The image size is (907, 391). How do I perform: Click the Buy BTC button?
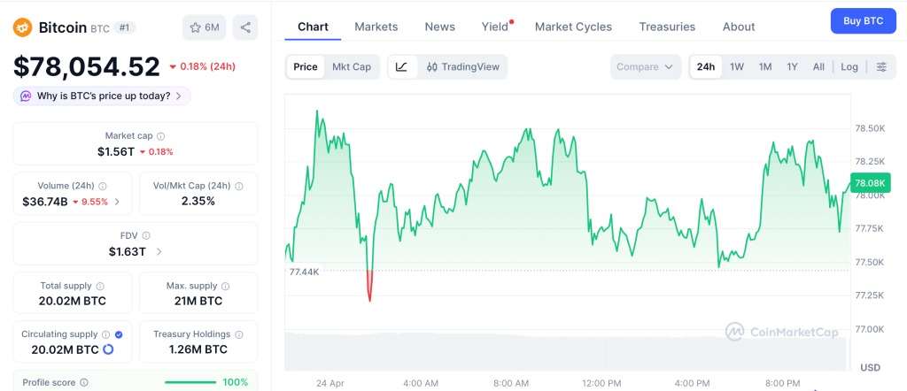863,20
